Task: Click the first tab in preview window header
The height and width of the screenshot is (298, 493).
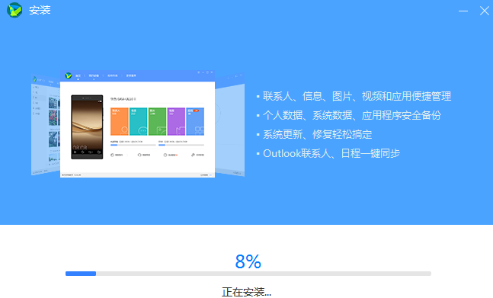Action: 78,75
